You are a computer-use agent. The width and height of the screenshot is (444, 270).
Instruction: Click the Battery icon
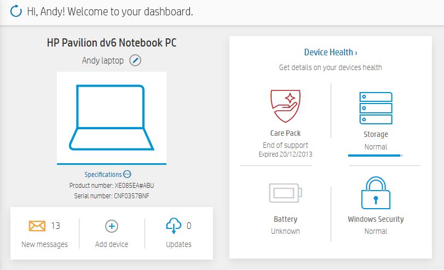tap(285, 193)
